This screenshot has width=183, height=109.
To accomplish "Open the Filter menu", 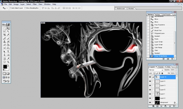I will [35, 4].
